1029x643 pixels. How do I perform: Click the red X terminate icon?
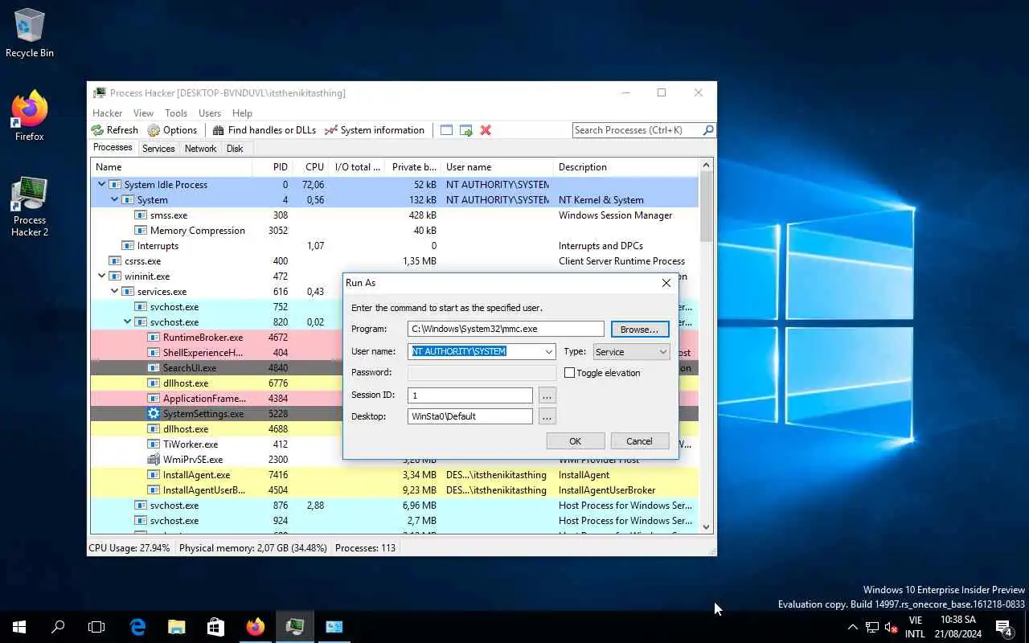pyautogui.click(x=486, y=130)
